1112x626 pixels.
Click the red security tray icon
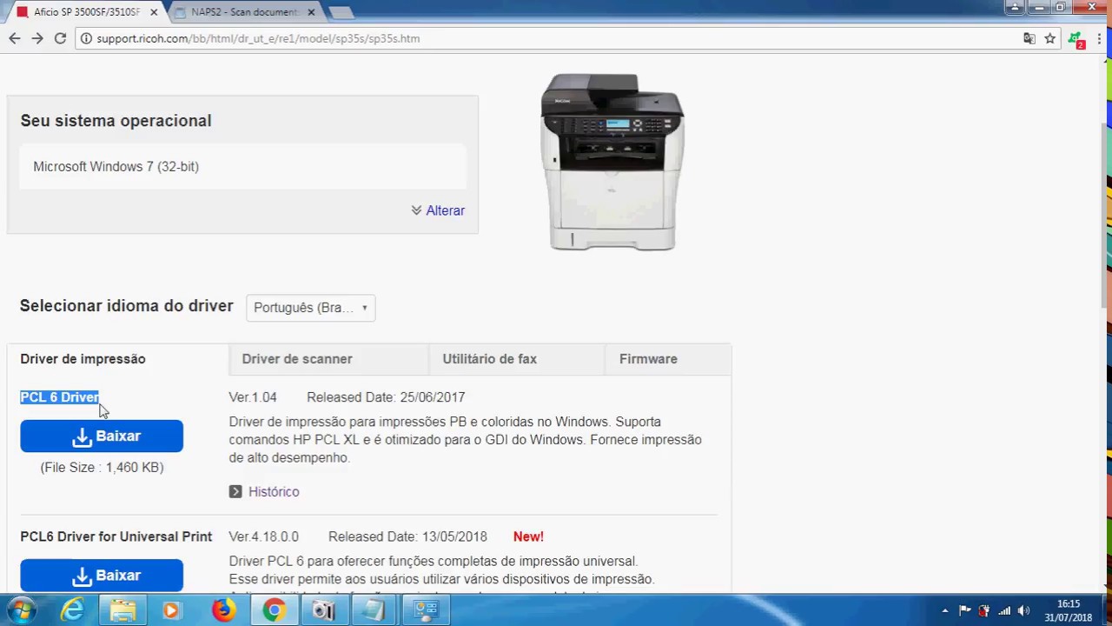984,610
